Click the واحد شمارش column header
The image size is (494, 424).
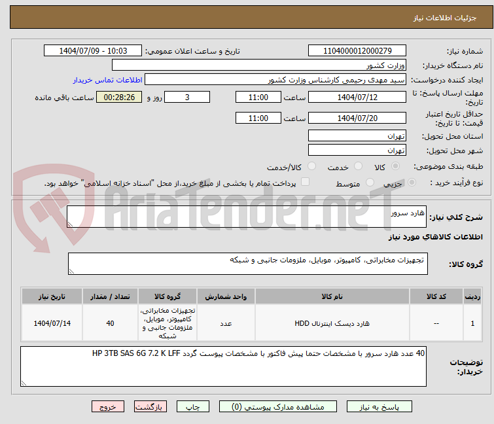[226, 296]
